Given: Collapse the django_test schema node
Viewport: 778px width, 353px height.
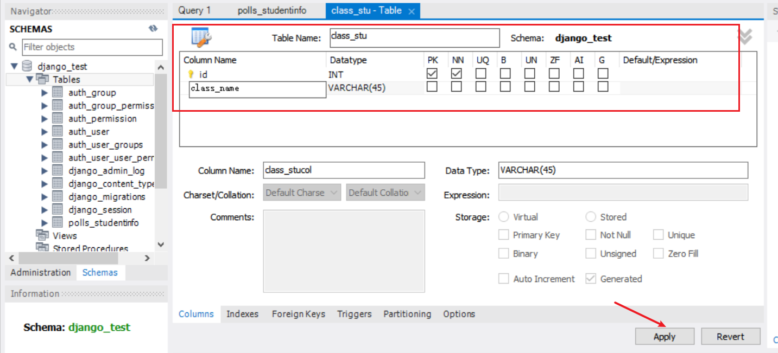Looking at the screenshot, I should click(x=14, y=66).
